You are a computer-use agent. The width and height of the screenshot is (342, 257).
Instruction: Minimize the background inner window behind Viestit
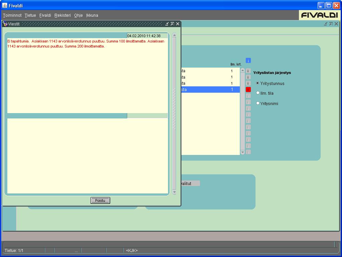pyautogui.click(x=326, y=24)
